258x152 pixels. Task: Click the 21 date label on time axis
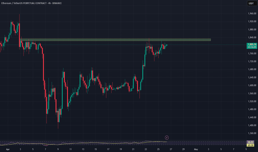pos(133,149)
